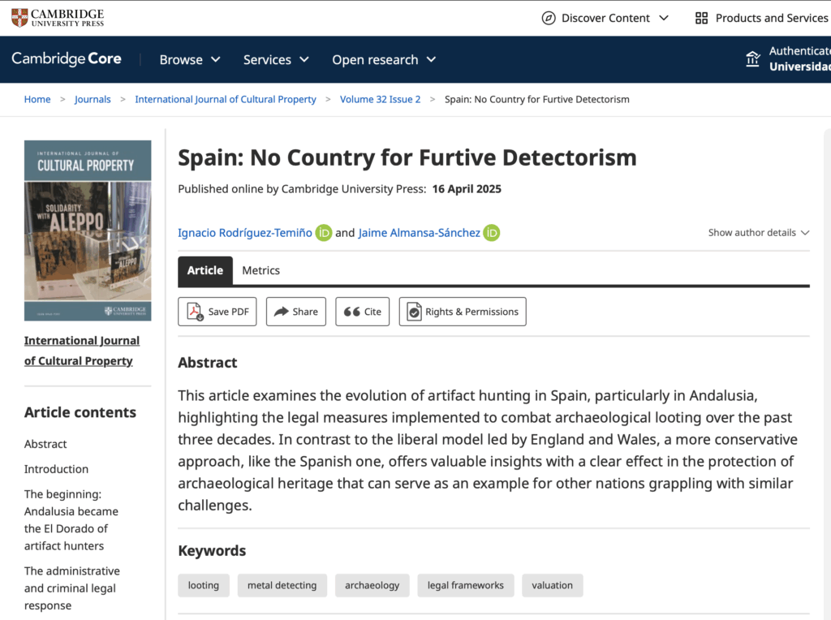Screen dimensions: 831x620
Task: Click the Cambridge University Press logo
Action: click(58, 18)
